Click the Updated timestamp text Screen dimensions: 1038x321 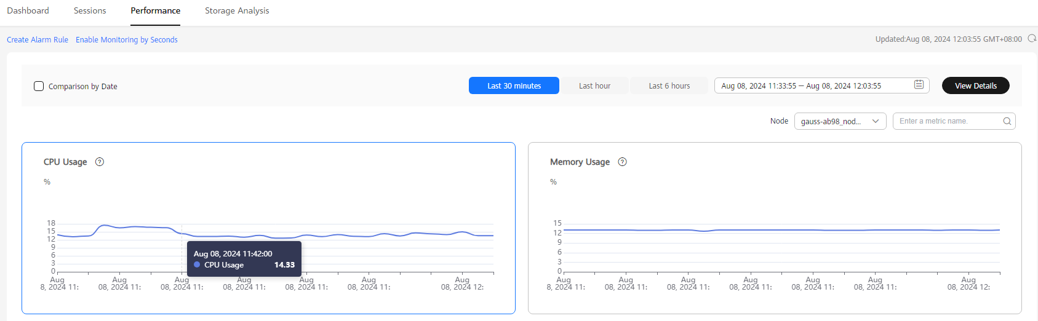click(x=948, y=39)
